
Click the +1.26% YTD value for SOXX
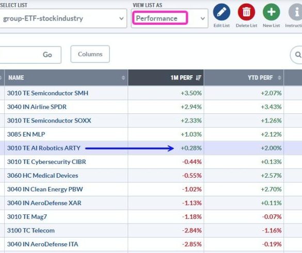[x=271, y=121]
